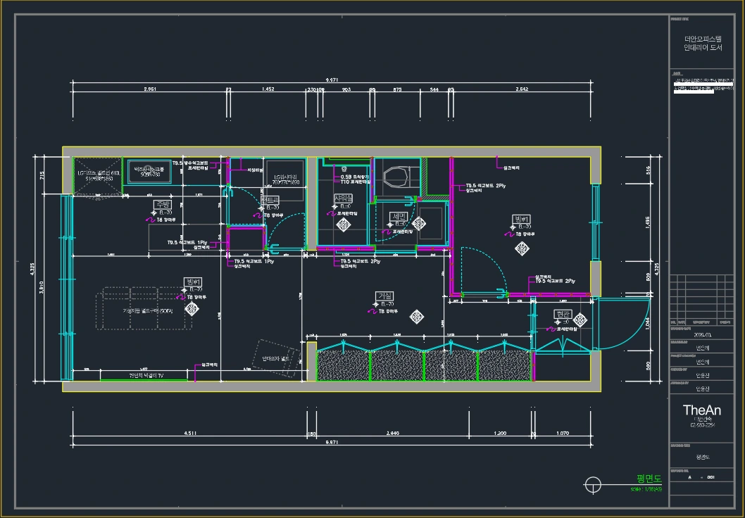
Task: Select the '안마의자 별도' massage chair label
Action: click(x=275, y=359)
